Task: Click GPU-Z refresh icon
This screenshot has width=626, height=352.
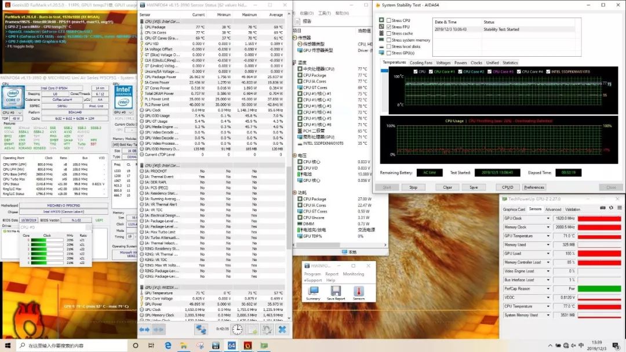Action: pyautogui.click(x=612, y=208)
